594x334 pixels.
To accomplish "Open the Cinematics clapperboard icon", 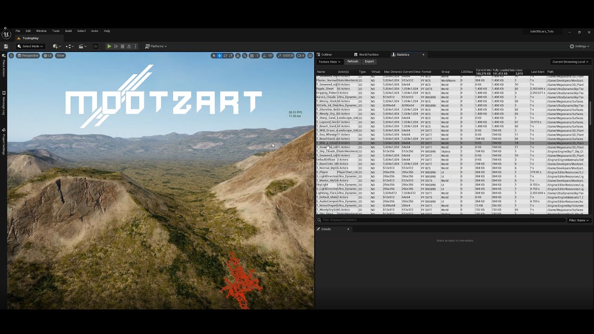I will [82, 46].
